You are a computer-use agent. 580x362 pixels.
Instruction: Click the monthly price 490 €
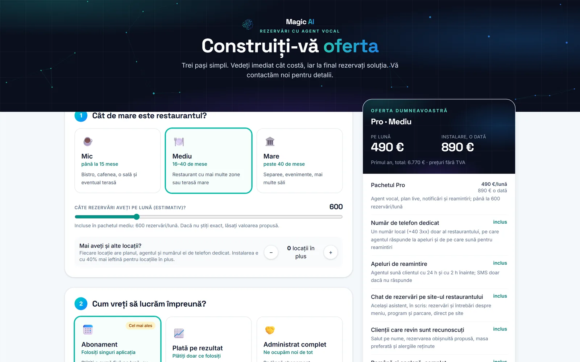pos(387,147)
